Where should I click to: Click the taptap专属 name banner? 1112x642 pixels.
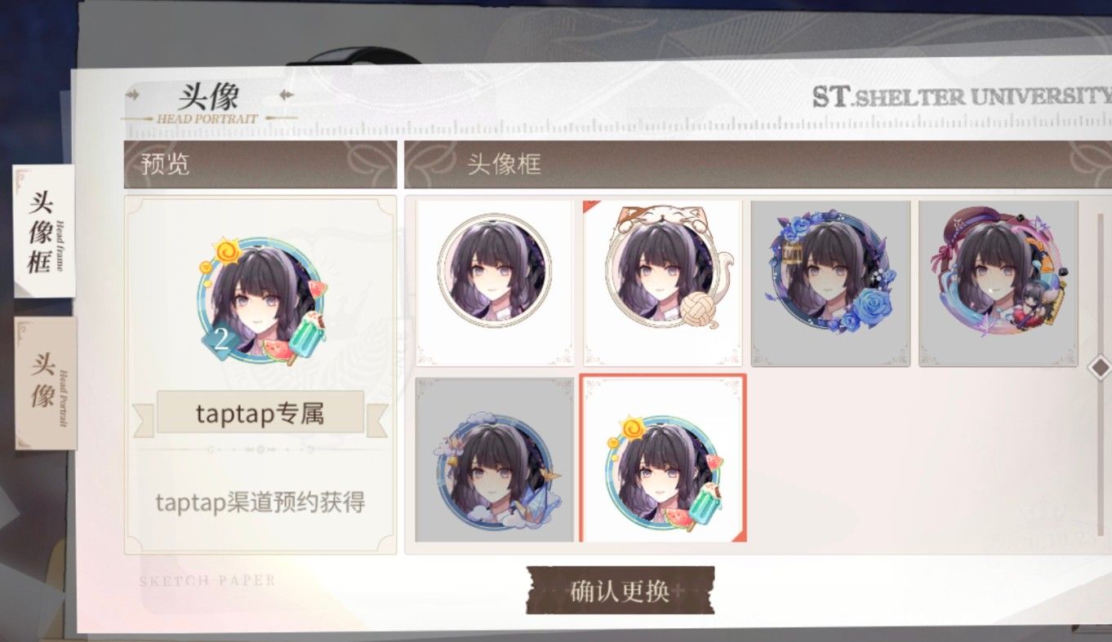point(260,413)
